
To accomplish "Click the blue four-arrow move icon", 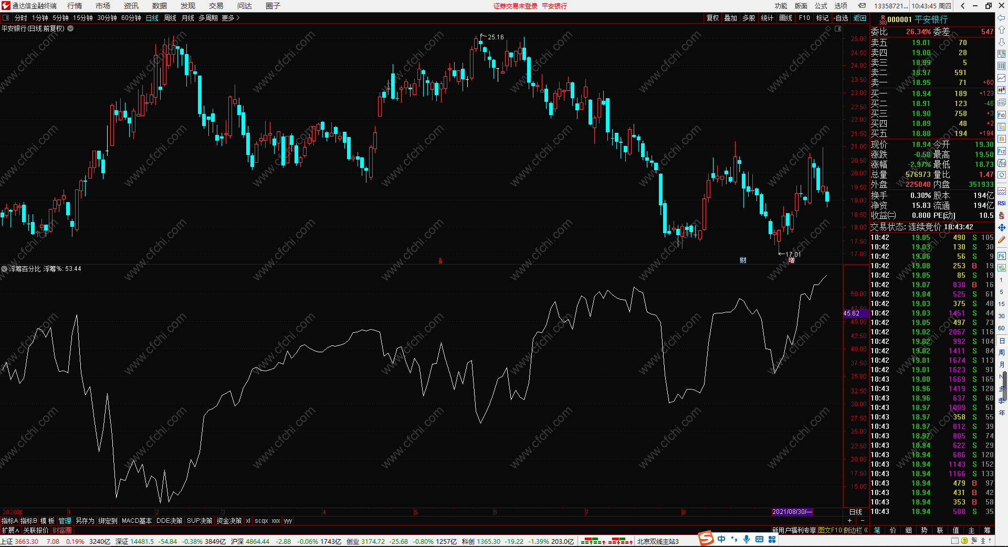I will [x=1002, y=227].
